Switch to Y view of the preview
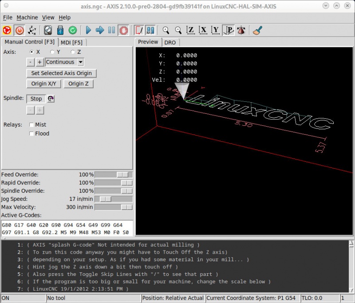 215,30
